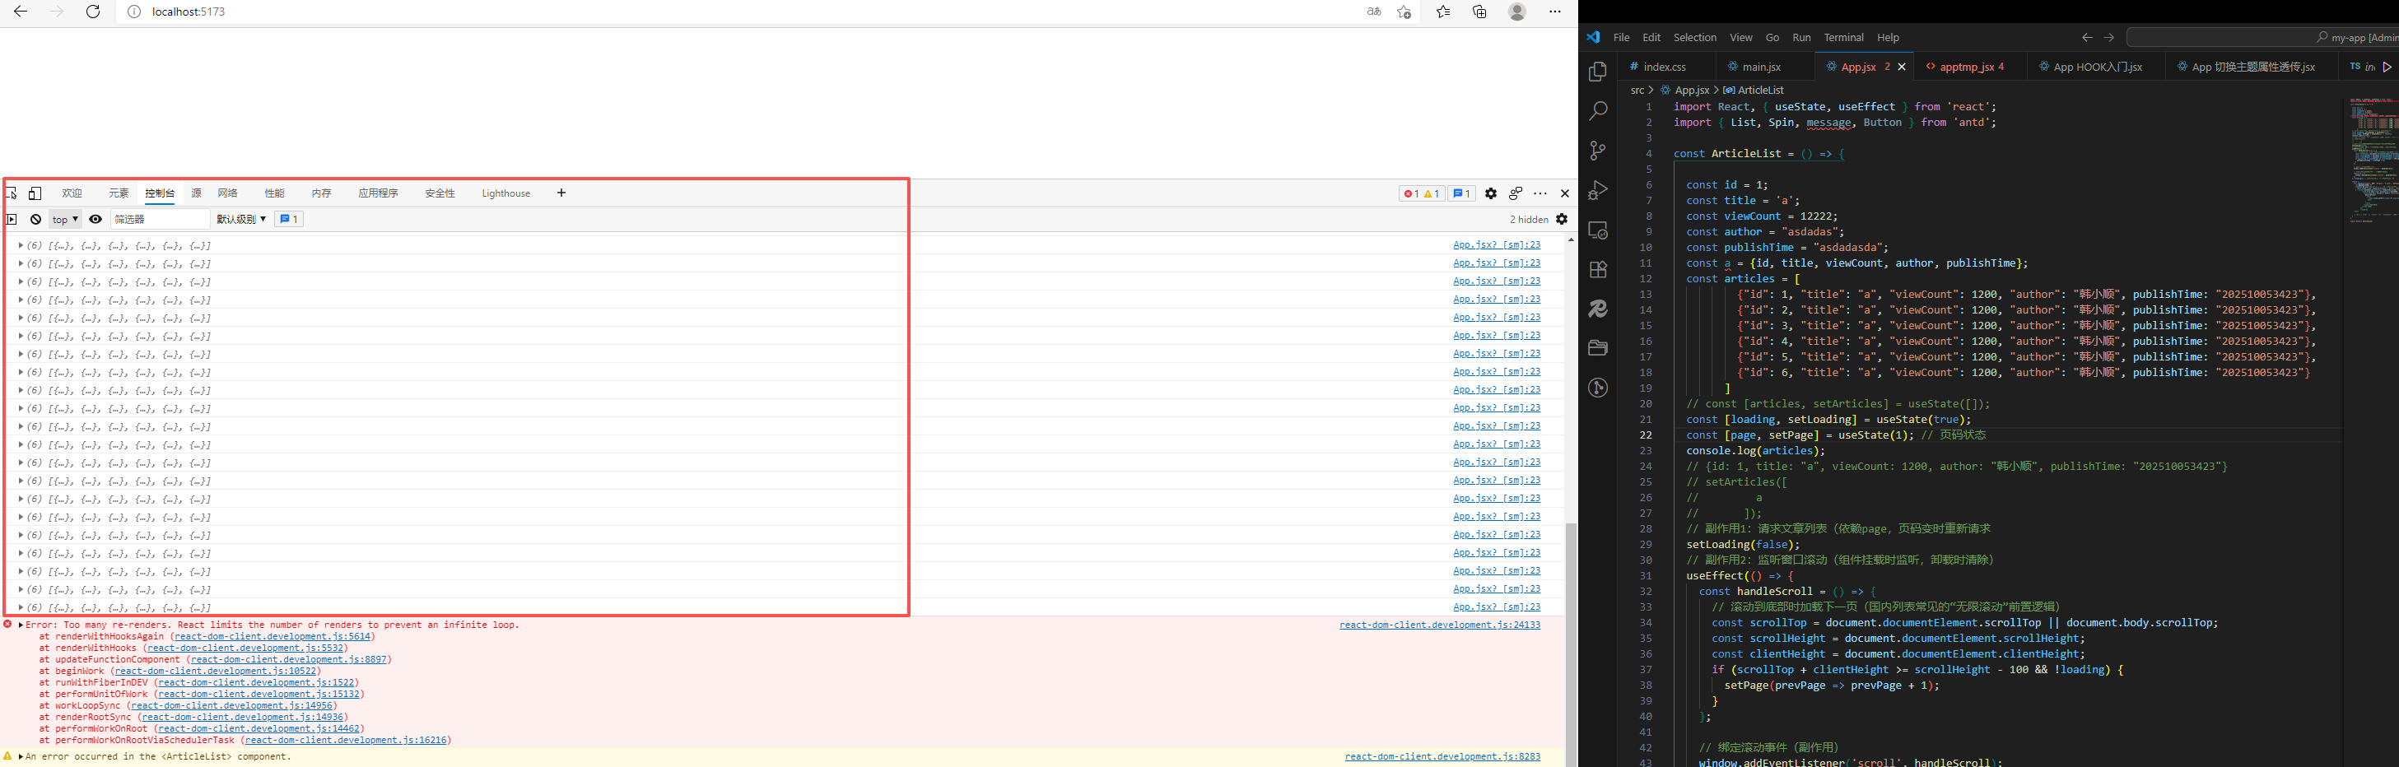
Task: Focus the console filter input 筛选器
Action: pyautogui.click(x=161, y=220)
